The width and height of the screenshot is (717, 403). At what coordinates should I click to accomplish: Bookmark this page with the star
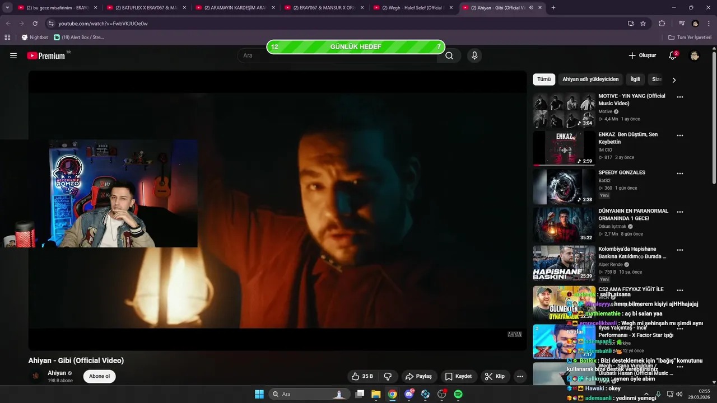(643, 24)
